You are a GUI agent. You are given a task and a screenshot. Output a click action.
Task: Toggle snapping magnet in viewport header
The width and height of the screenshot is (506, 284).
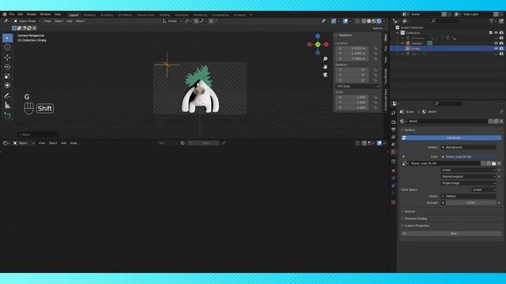click(x=196, y=21)
